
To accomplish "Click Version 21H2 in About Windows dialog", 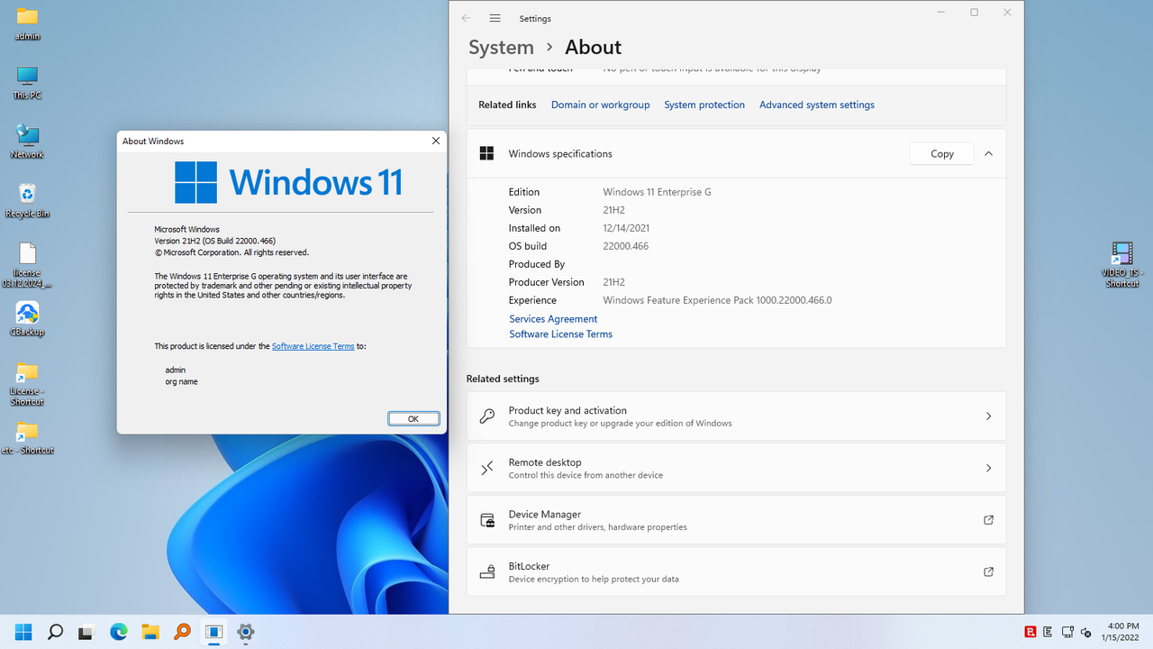I will click(x=214, y=241).
